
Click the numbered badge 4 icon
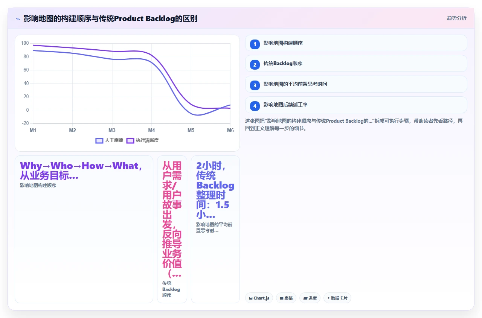point(255,106)
